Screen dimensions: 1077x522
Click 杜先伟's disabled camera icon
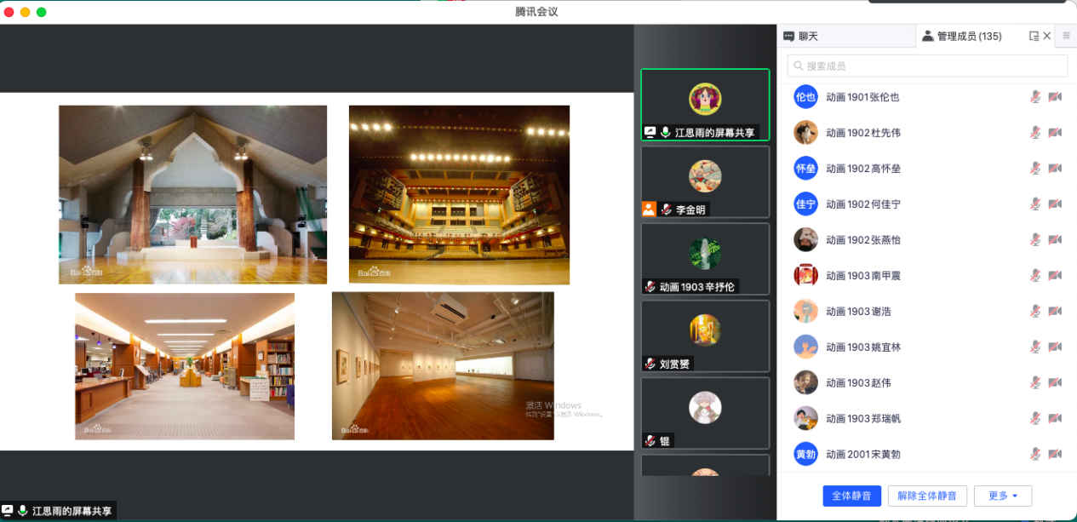[x=1055, y=133]
